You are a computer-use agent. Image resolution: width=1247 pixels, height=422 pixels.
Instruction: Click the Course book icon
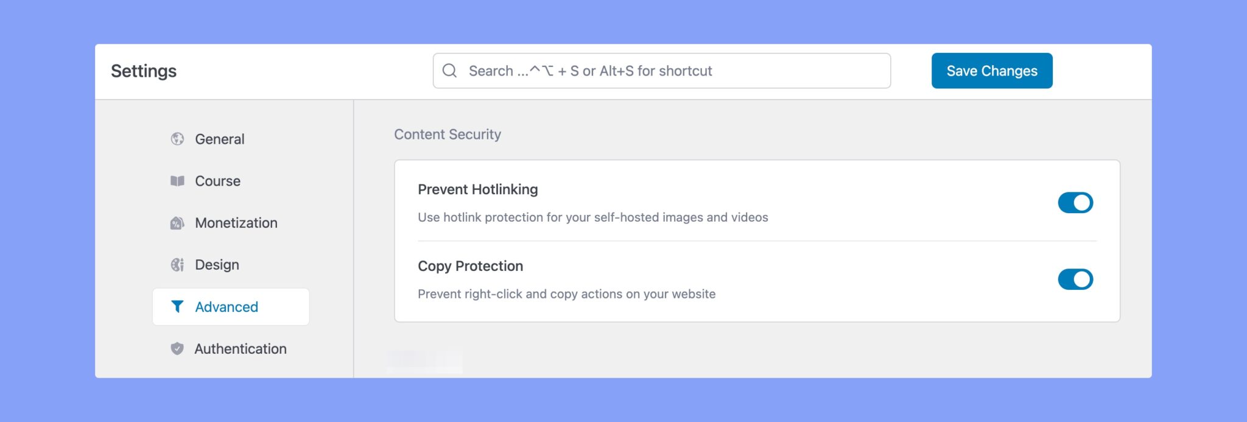[x=177, y=181]
